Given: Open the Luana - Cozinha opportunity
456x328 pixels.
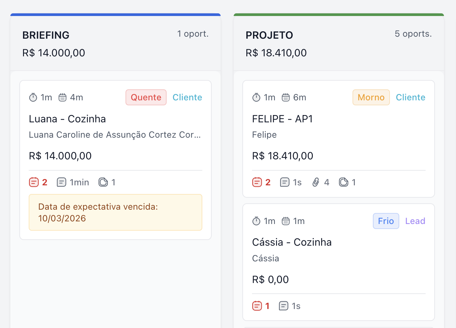Looking at the screenshot, I should [67, 119].
